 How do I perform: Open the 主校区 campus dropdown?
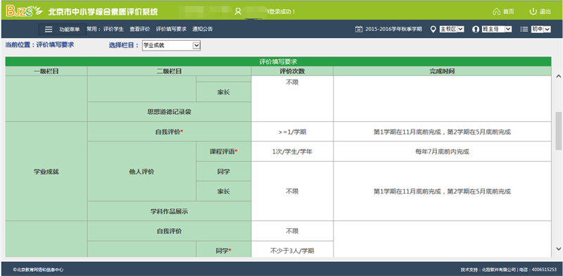[x=452, y=29]
